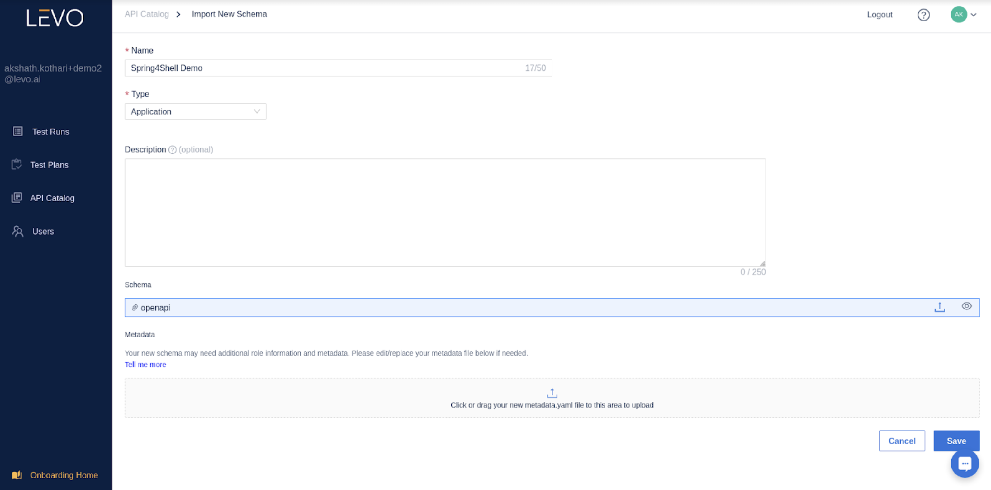Click the LEVO logo
The width and height of the screenshot is (991, 490).
coord(55,18)
